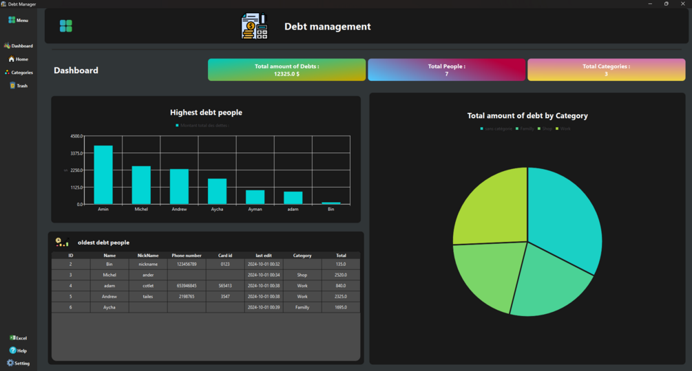This screenshot has width=692, height=371.
Task: Click the Shop category cell
Action: (x=302, y=275)
